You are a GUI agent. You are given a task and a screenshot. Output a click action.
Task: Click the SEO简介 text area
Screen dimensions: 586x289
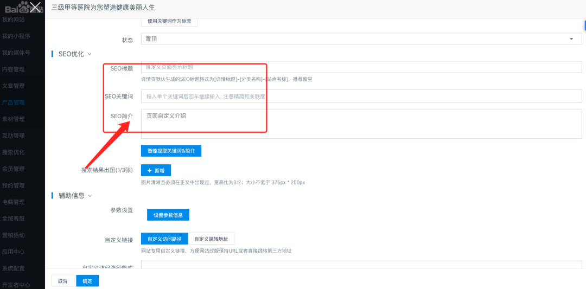pos(361,124)
